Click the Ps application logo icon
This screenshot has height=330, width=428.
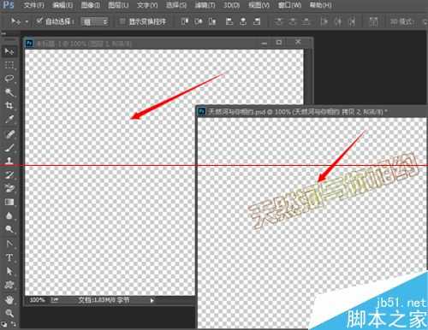click(x=9, y=5)
